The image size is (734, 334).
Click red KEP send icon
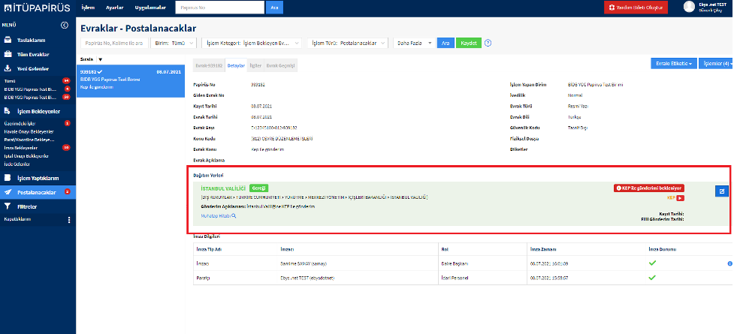click(x=680, y=198)
